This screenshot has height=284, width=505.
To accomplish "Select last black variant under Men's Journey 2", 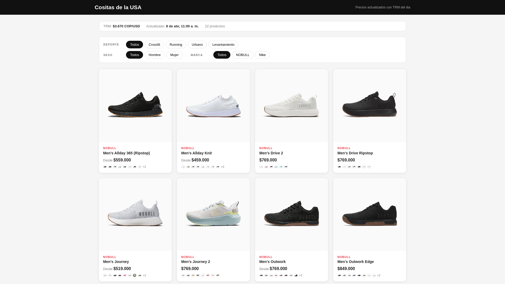I will click(x=218, y=275).
